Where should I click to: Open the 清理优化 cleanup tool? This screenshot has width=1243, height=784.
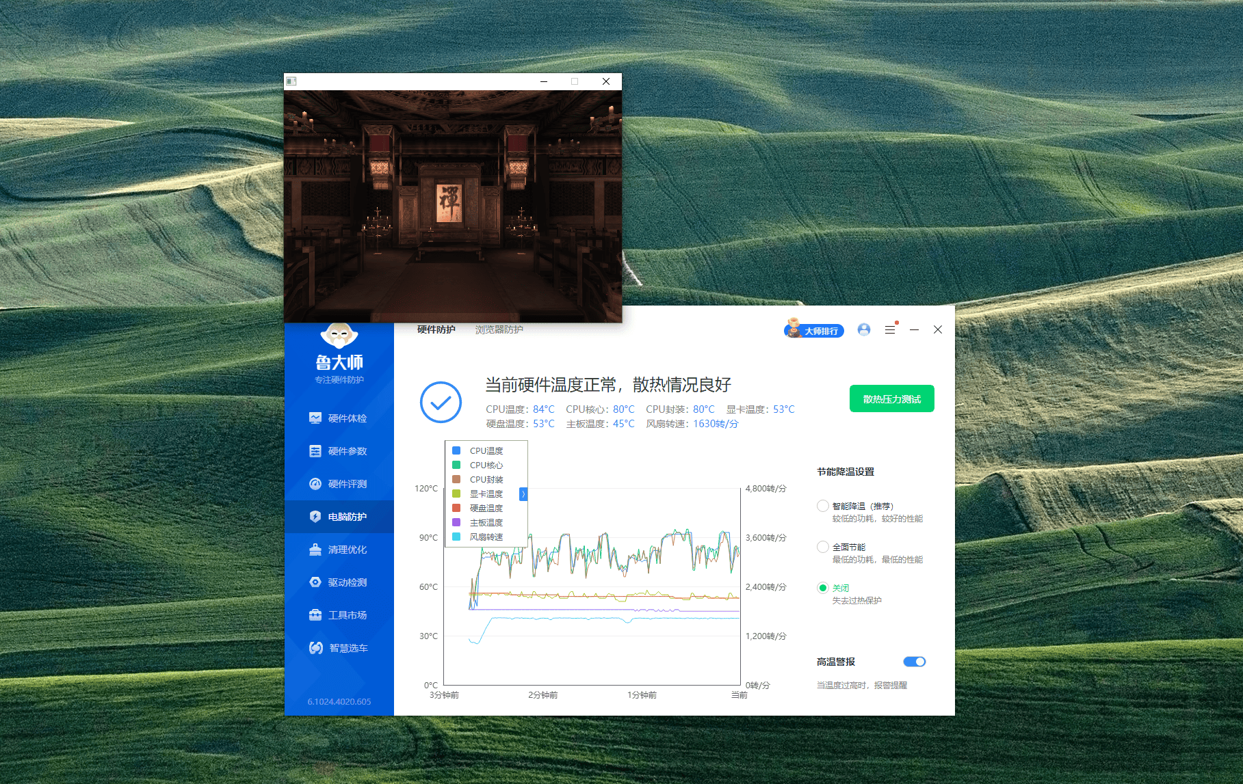[345, 549]
